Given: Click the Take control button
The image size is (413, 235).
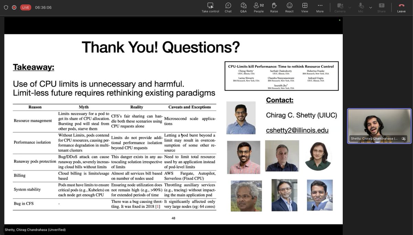Looking at the screenshot, I should coord(210,8).
